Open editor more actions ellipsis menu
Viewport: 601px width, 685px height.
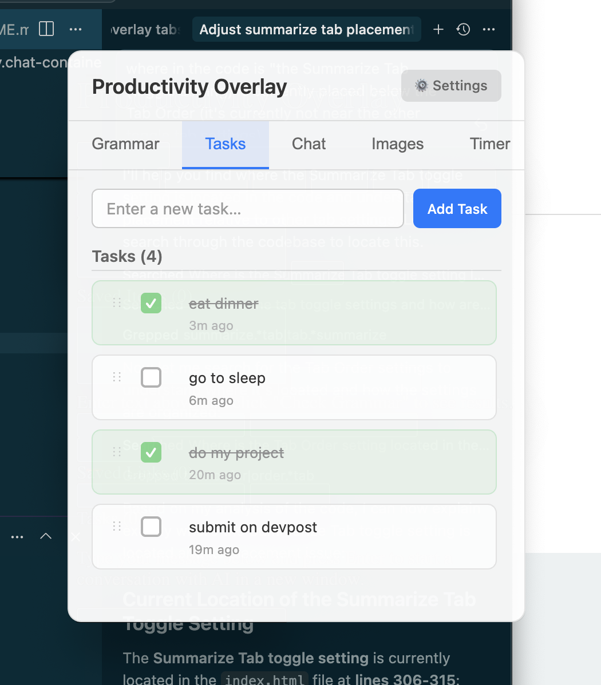(76, 29)
